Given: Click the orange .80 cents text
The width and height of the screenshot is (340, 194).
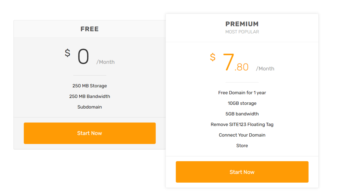Looking at the screenshot, I should (x=242, y=67).
